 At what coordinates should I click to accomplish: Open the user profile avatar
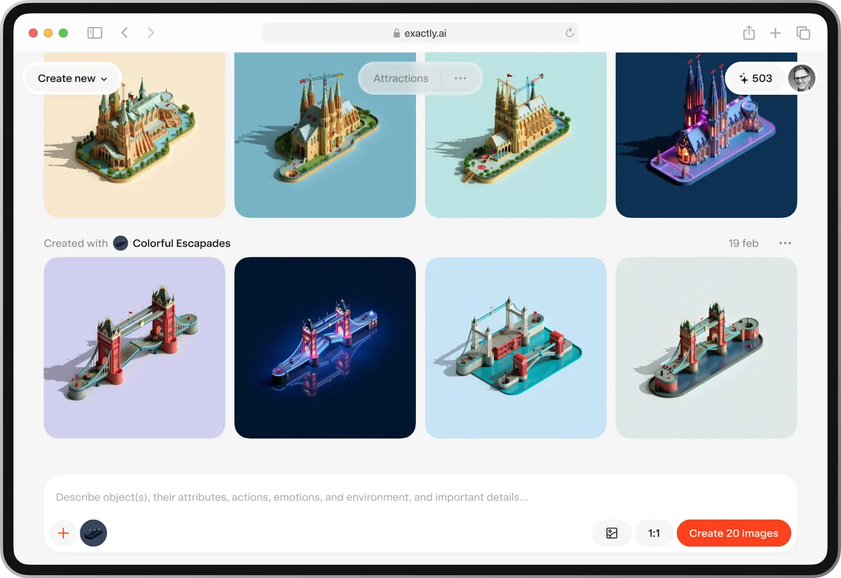pos(801,79)
